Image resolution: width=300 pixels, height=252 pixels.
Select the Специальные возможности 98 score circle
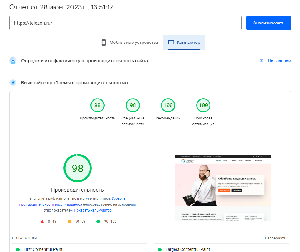tap(133, 105)
